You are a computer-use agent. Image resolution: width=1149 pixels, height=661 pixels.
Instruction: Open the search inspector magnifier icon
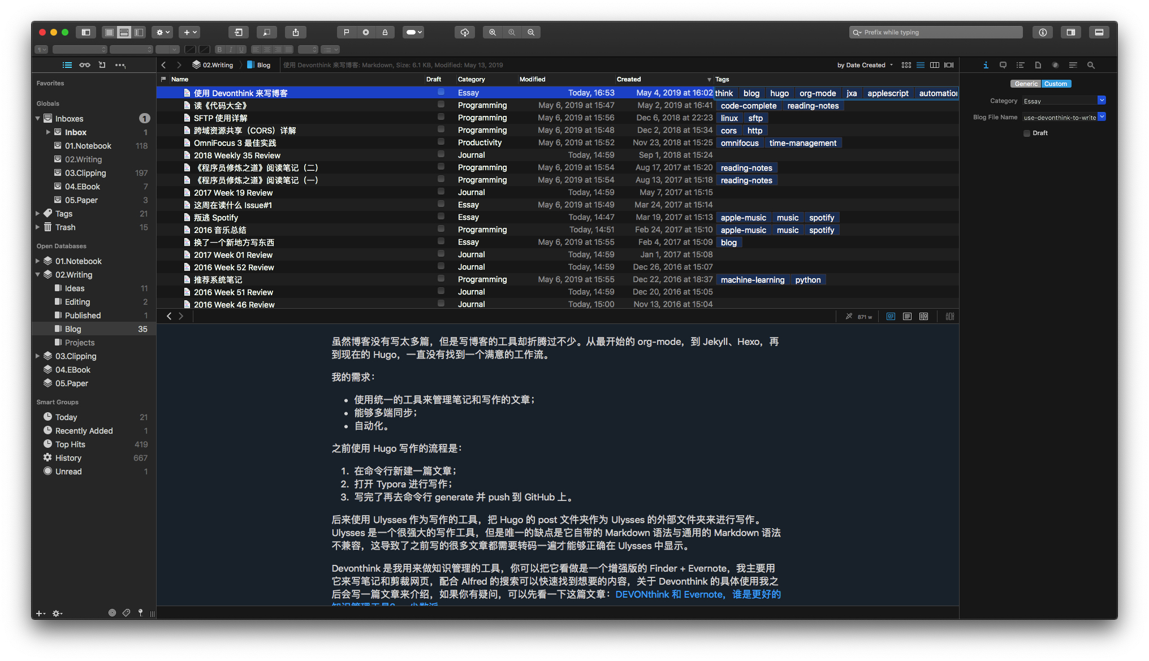coord(1091,65)
